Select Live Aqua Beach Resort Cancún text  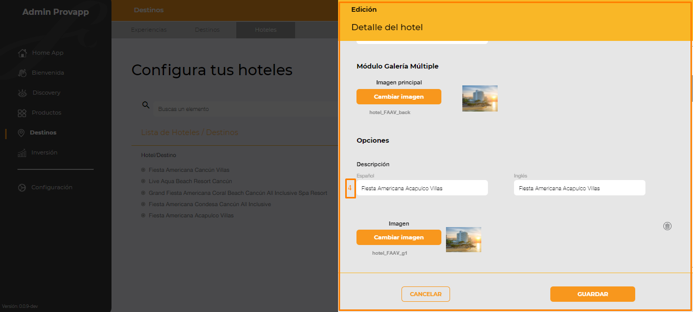(190, 181)
